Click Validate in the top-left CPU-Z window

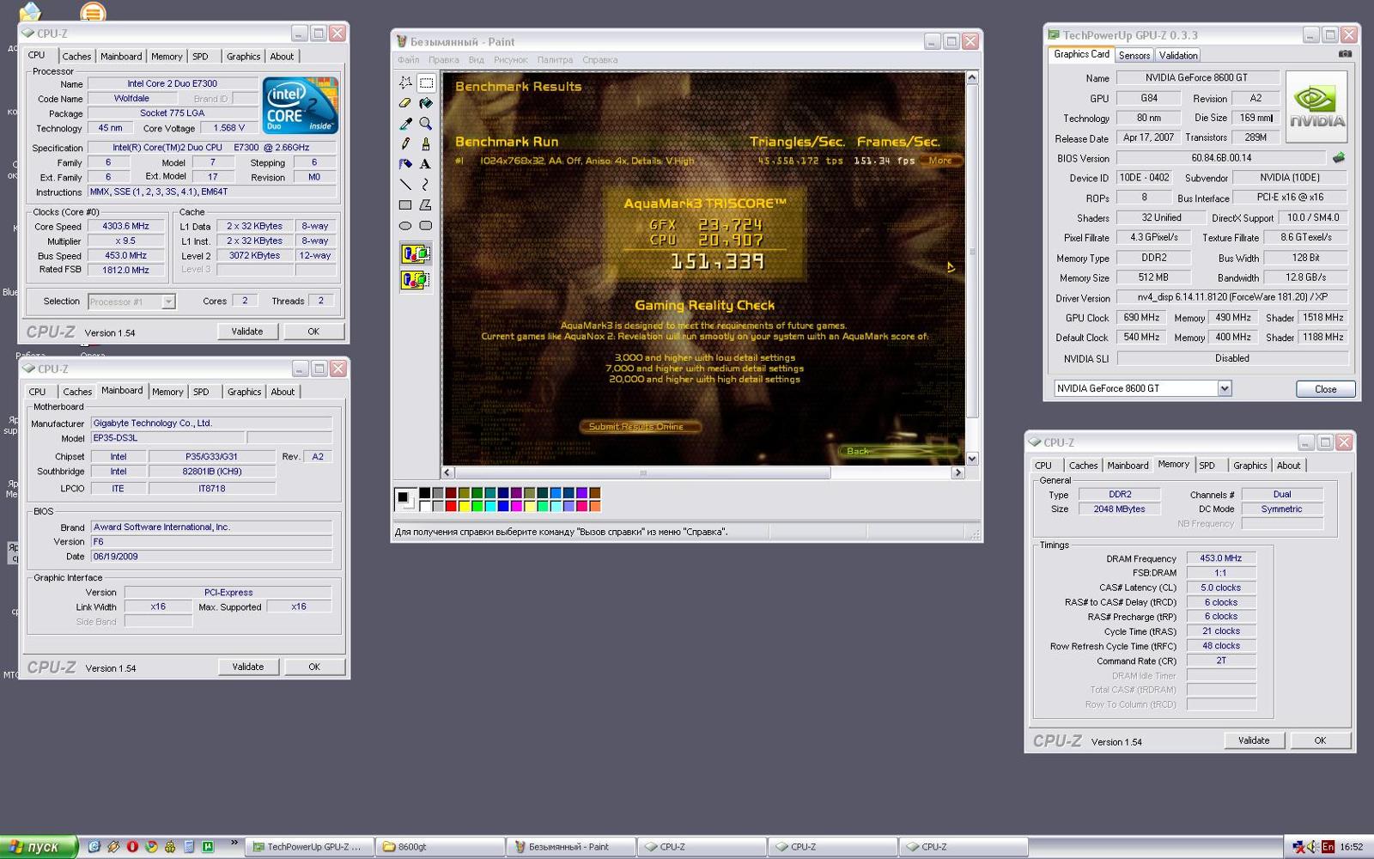point(247,332)
